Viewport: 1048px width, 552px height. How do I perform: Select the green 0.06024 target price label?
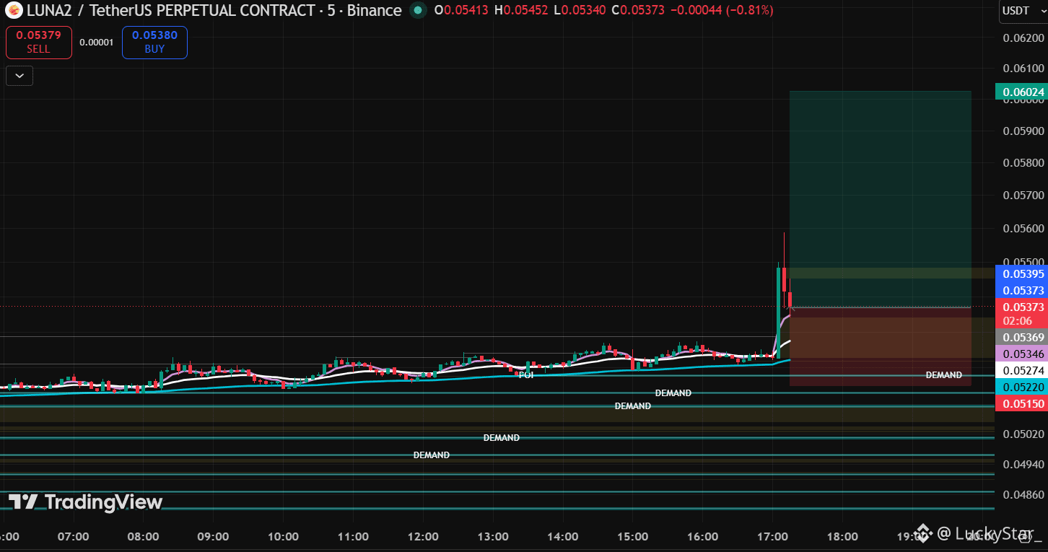click(x=1021, y=92)
